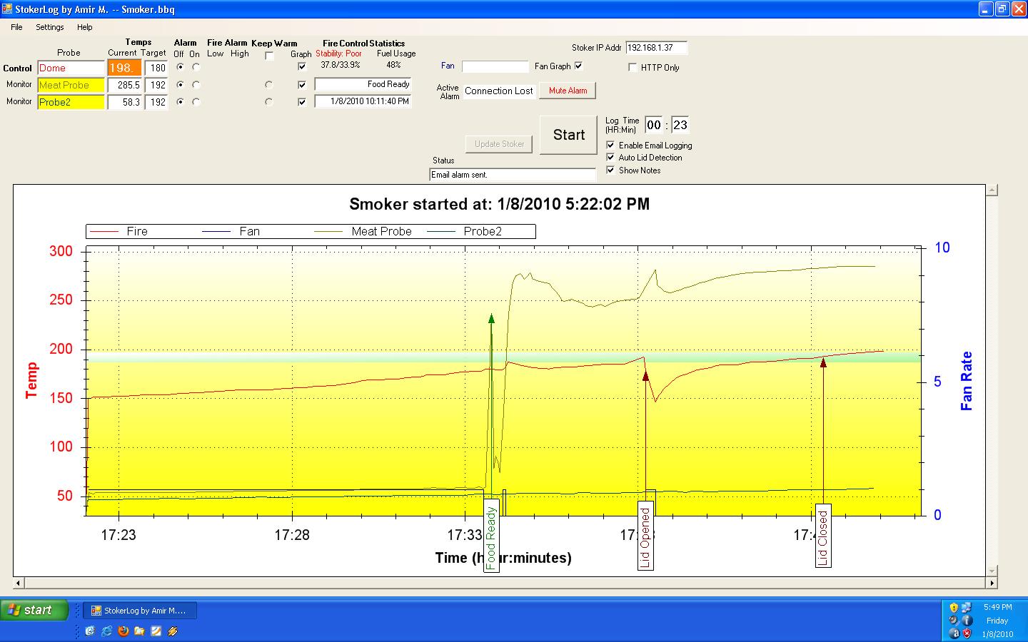Select Alarm On radio for Meat Probe
The image size is (1028, 642).
point(196,84)
